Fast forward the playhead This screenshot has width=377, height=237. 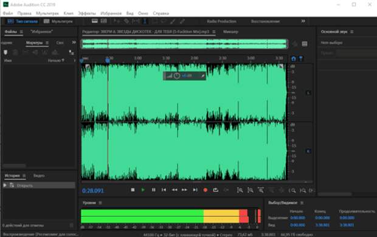184,190
